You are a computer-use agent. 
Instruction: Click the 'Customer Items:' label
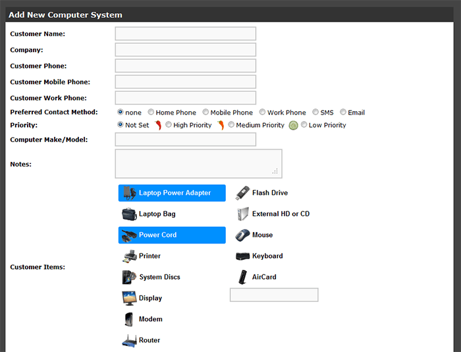click(38, 266)
